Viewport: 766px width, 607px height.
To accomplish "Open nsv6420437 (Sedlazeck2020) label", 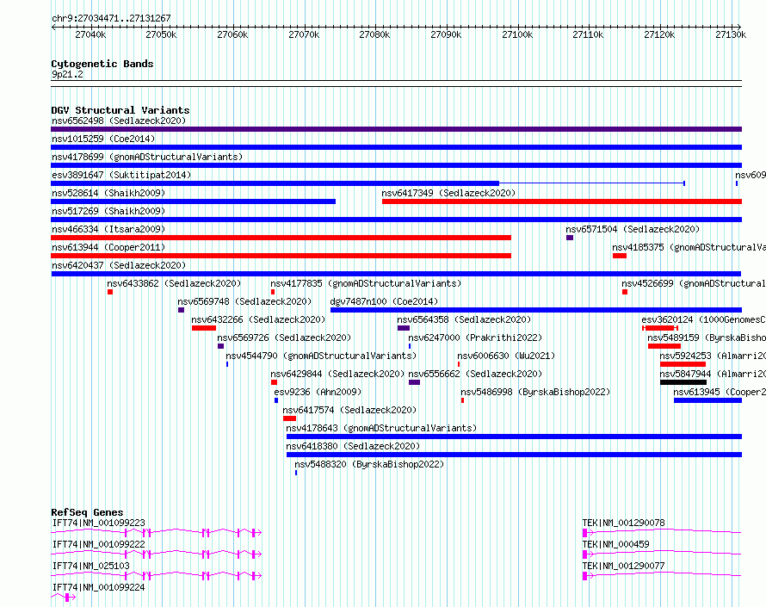I will [x=119, y=265].
